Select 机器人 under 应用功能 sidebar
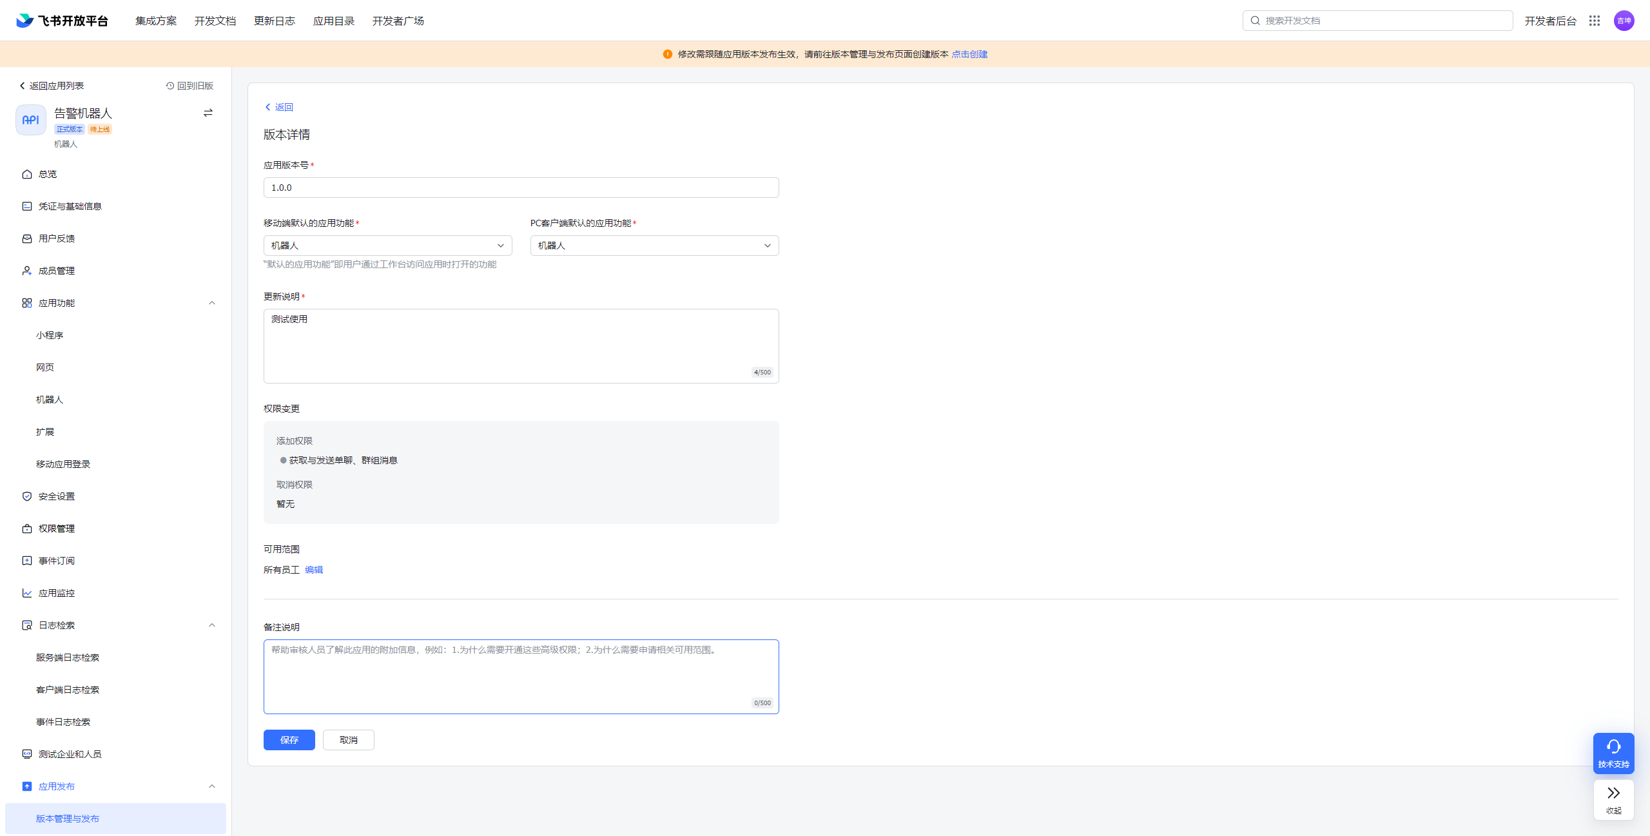This screenshot has width=1650, height=836. click(x=50, y=400)
